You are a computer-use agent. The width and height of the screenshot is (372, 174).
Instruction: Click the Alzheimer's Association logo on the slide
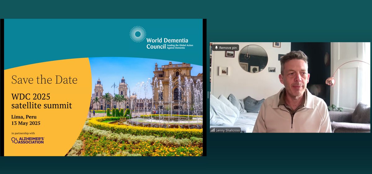28,140
